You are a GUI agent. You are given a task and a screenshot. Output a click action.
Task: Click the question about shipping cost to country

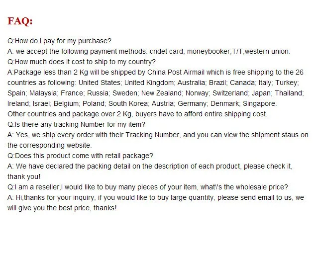point(82,62)
